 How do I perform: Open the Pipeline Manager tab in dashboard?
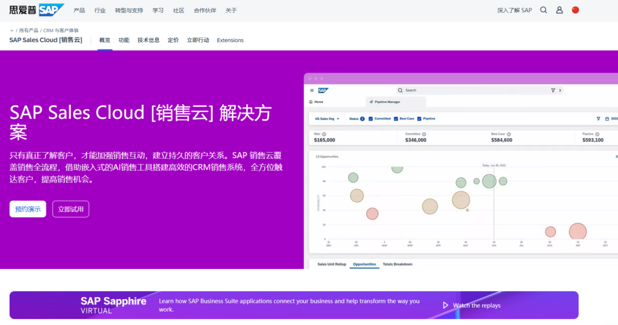(396, 102)
